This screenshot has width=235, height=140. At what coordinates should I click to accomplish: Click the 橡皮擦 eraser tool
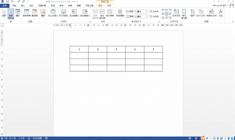pos(34,13)
